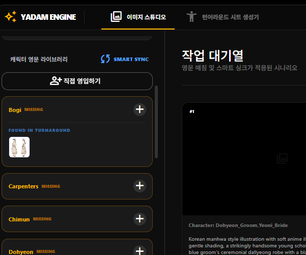
Task: Click the Korean manhwa style prompt text
Action: (x=247, y=246)
